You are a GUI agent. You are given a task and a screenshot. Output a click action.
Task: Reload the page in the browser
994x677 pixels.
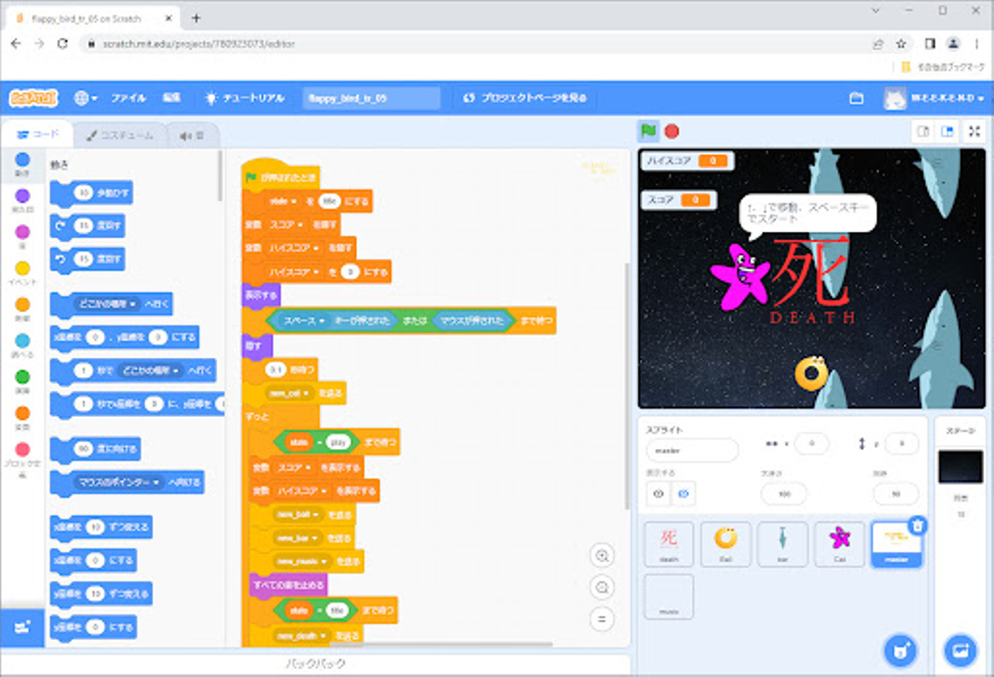63,43
